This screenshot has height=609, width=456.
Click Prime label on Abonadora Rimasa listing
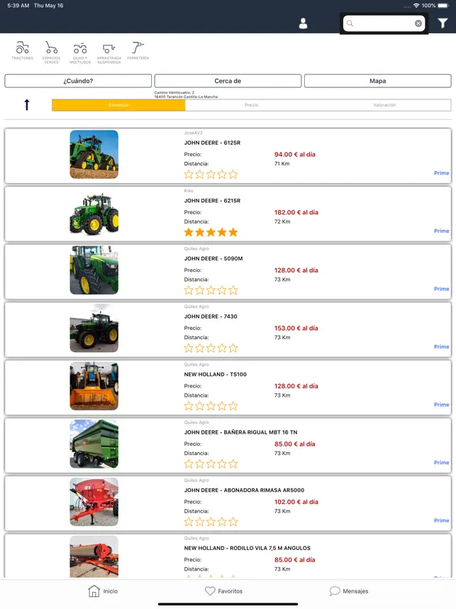441,520
